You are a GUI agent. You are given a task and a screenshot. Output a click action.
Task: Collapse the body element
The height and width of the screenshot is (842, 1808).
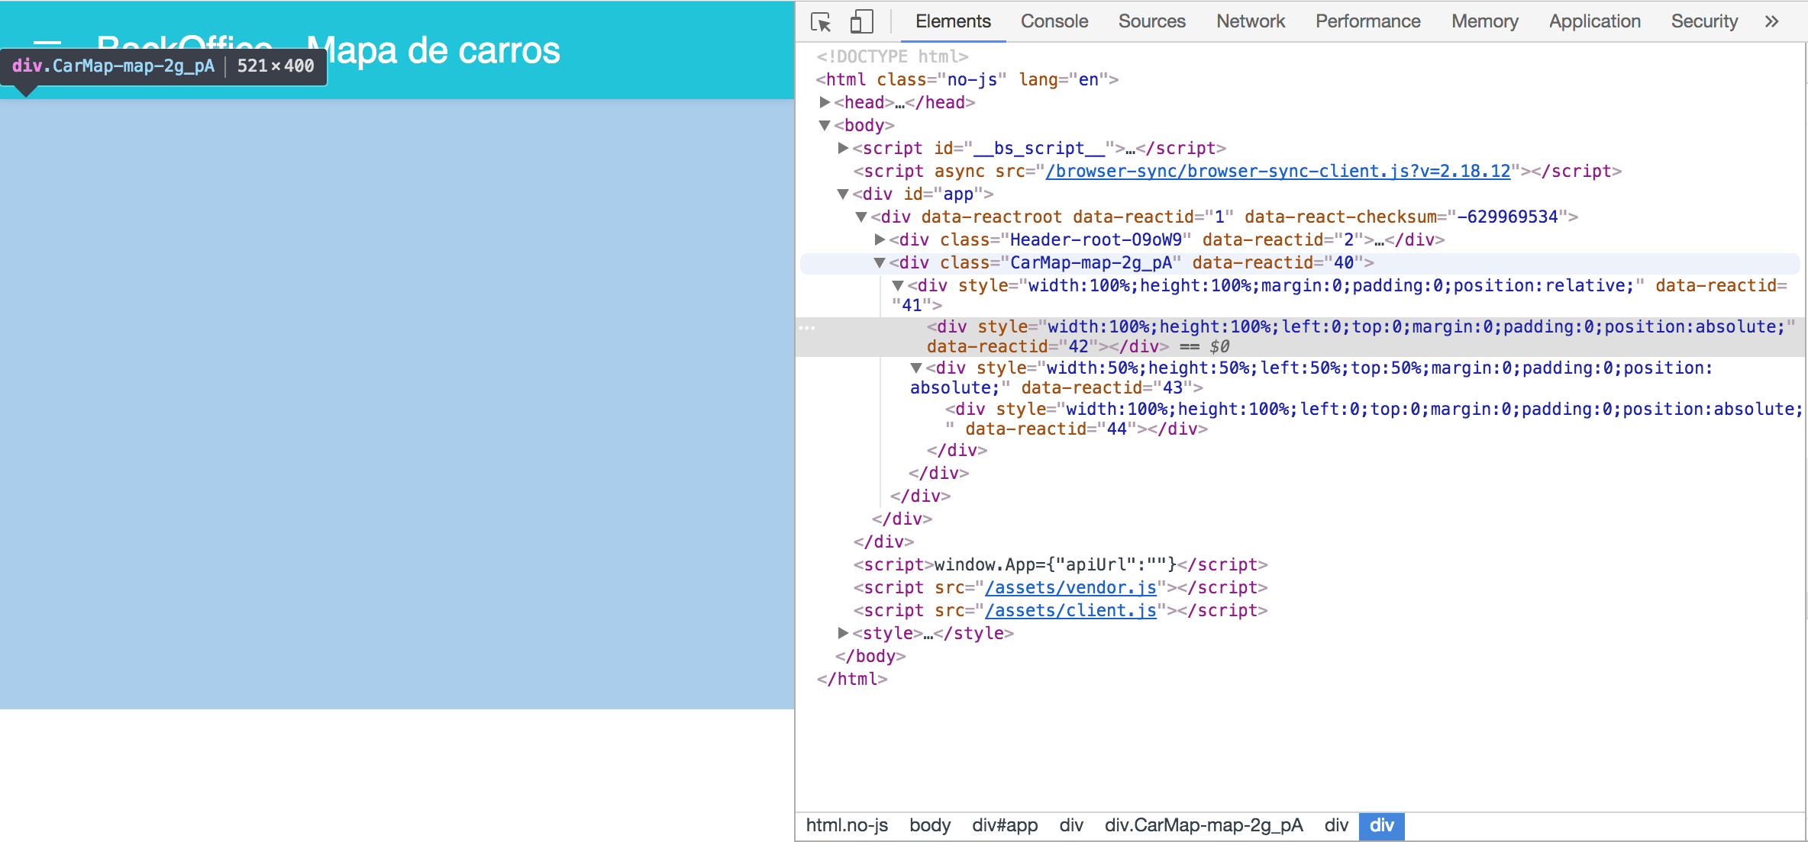pyautogui.click(x=825, y=125)
